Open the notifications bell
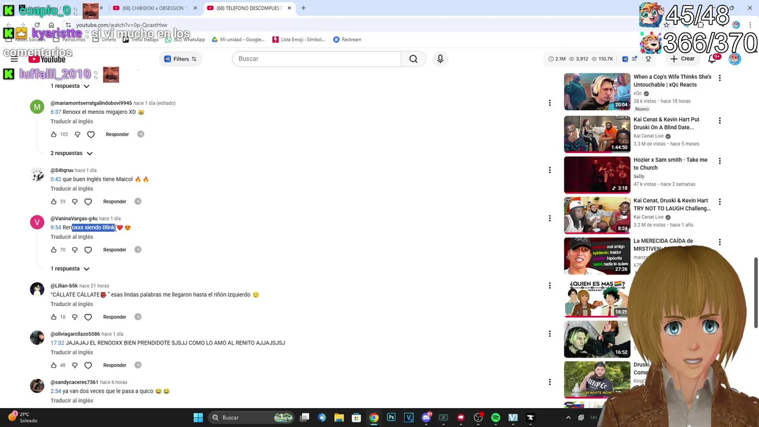Viewport: 759px width, 427px height. coord(712,59)
